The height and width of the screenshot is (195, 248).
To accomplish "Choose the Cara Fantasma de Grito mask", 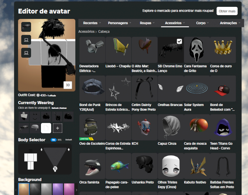I will pyautogui.click(x=197, y=50).
